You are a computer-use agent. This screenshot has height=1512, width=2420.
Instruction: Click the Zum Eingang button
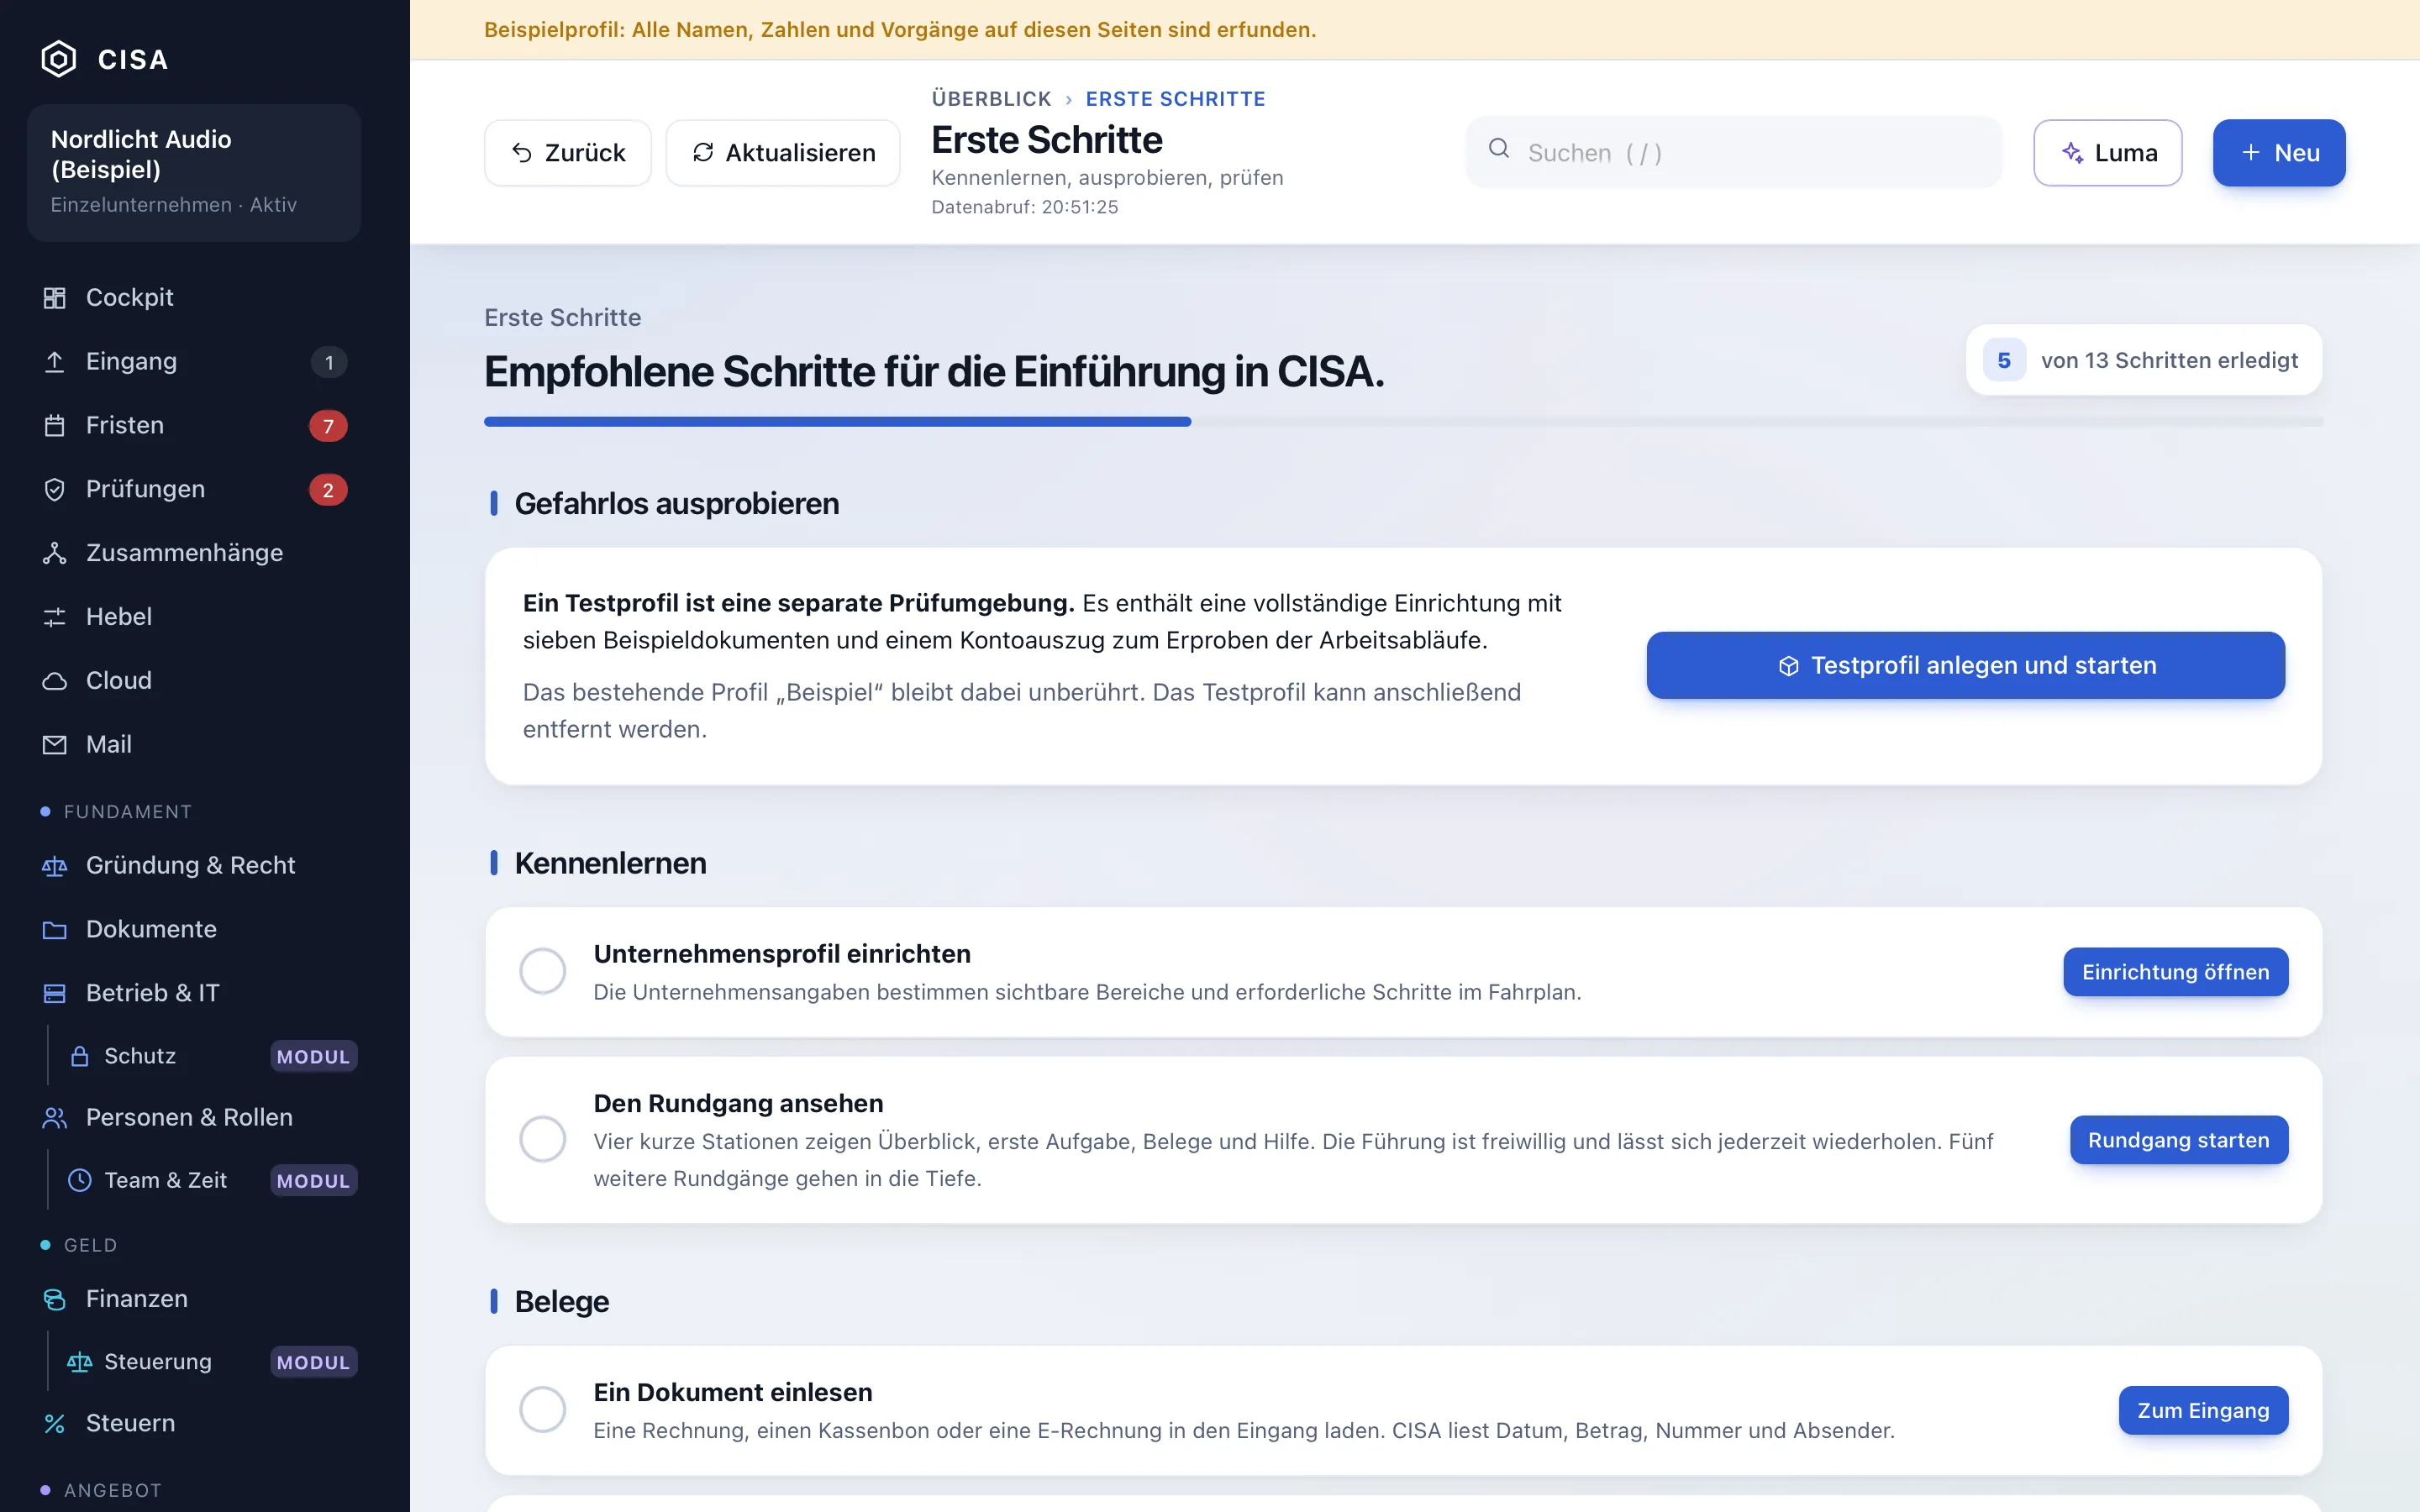click(2203, 1410)
